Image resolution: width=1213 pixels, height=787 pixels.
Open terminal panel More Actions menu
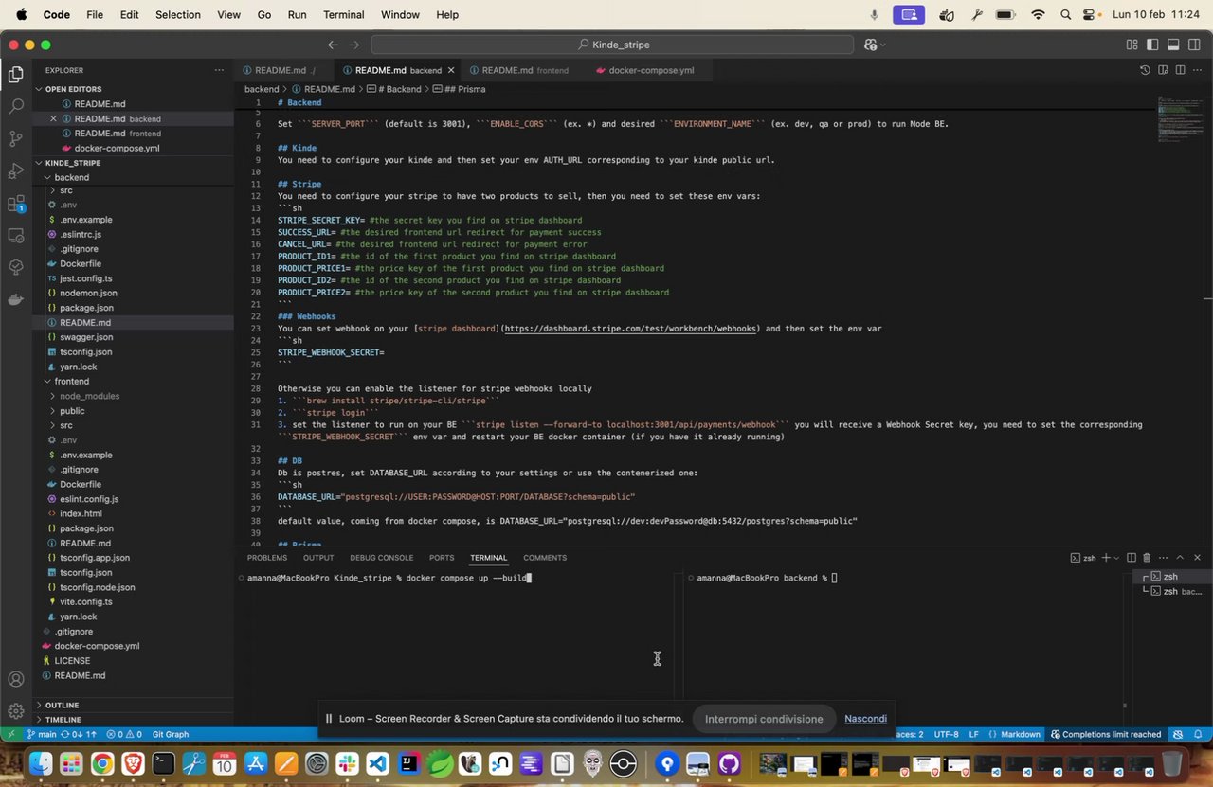tap(1163, 558)
